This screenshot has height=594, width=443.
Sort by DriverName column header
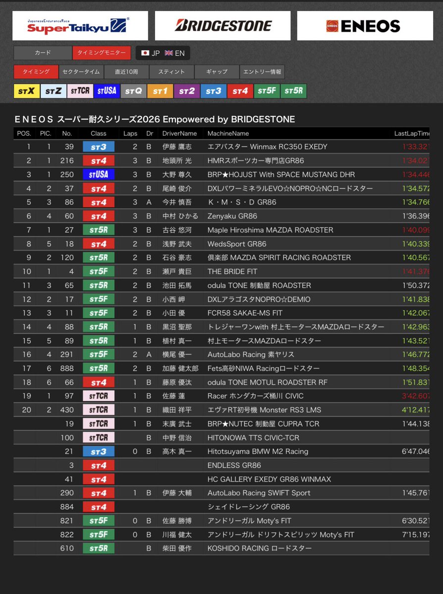(179, 134)
